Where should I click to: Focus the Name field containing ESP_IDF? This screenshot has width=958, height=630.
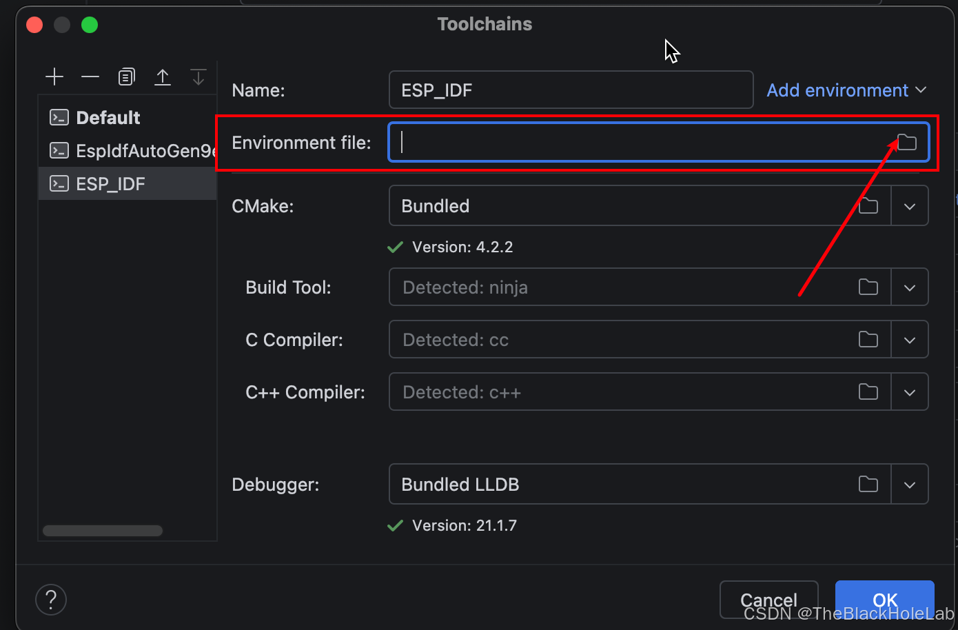(571, 90)
